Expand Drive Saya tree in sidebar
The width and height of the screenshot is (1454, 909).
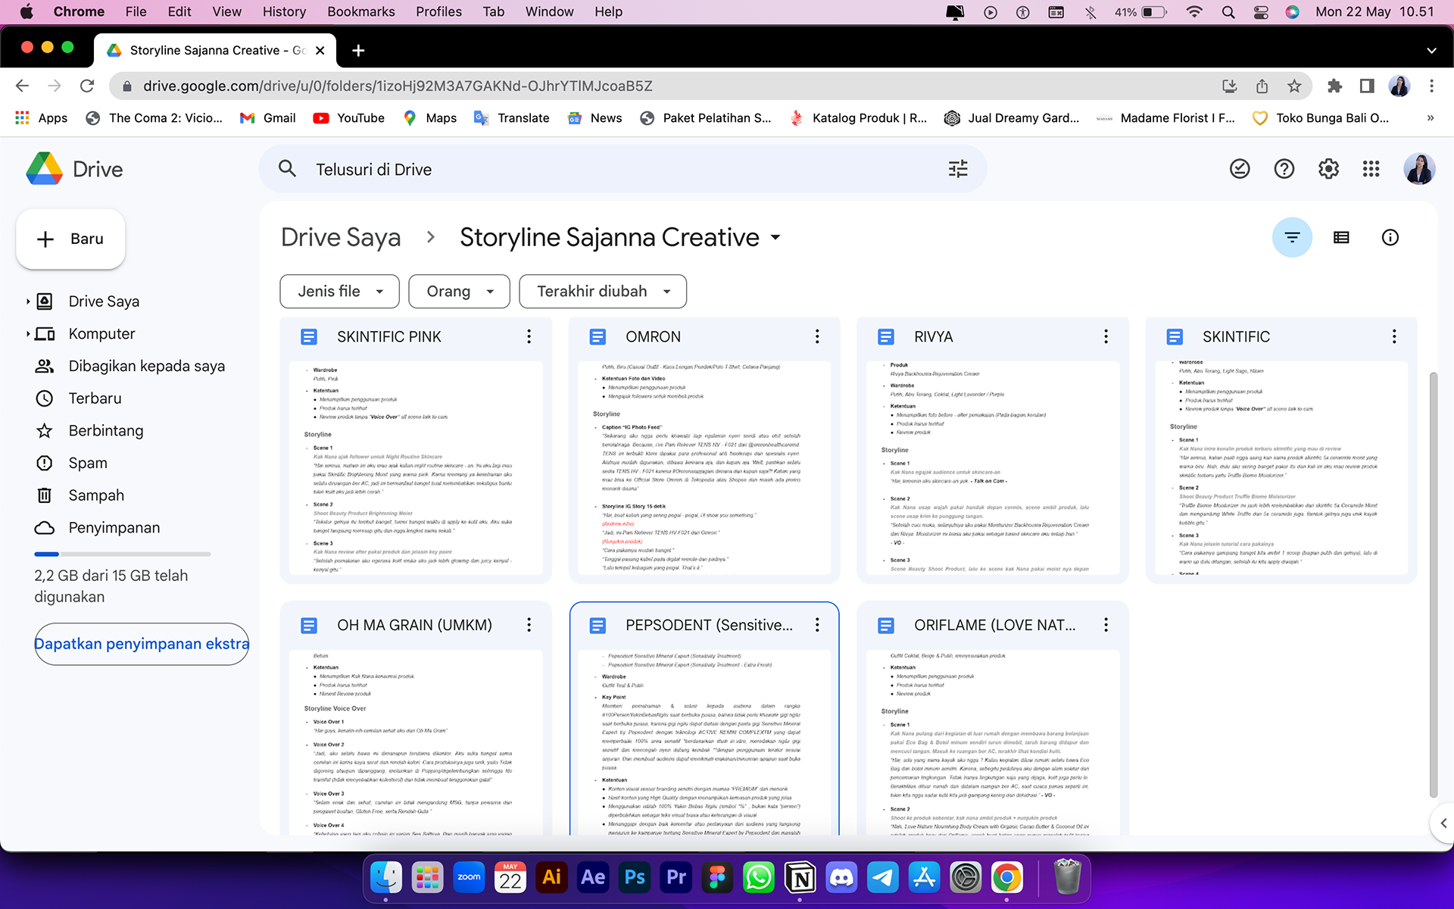click(28, 301)
